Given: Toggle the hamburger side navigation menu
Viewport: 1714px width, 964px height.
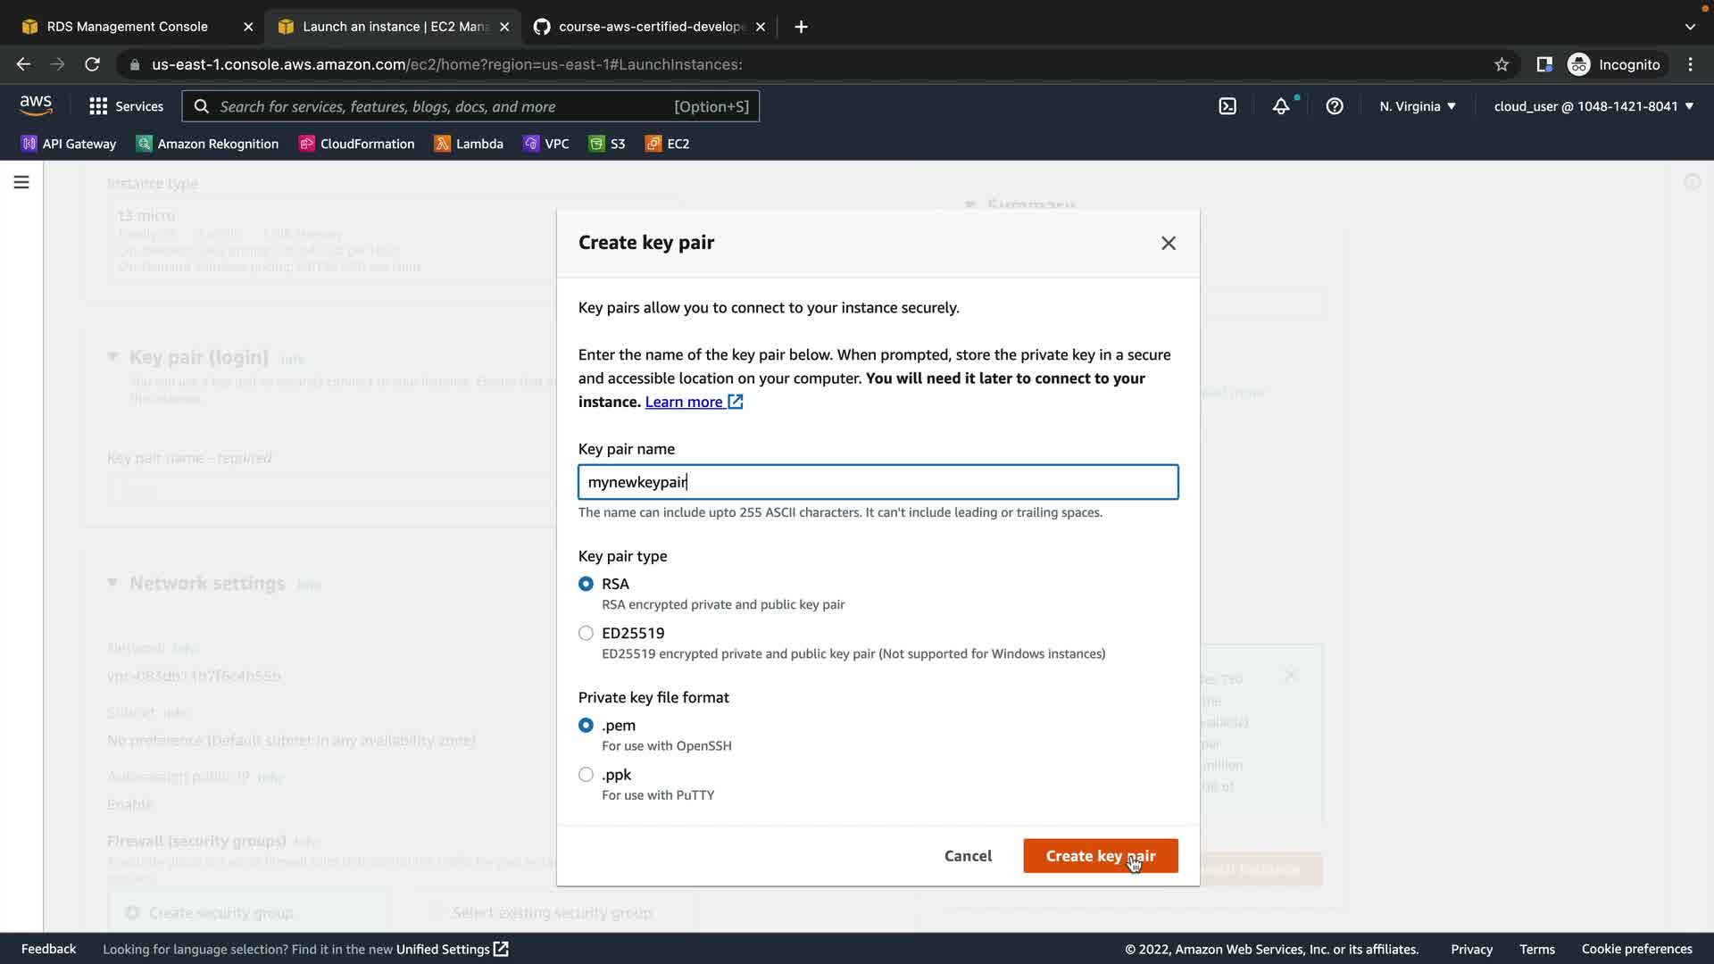Looking at the screenshot, I should [x=21, y=182].
